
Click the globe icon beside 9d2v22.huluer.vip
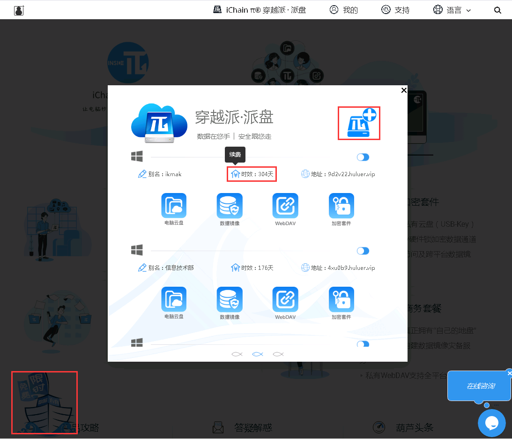pos(305,174)
